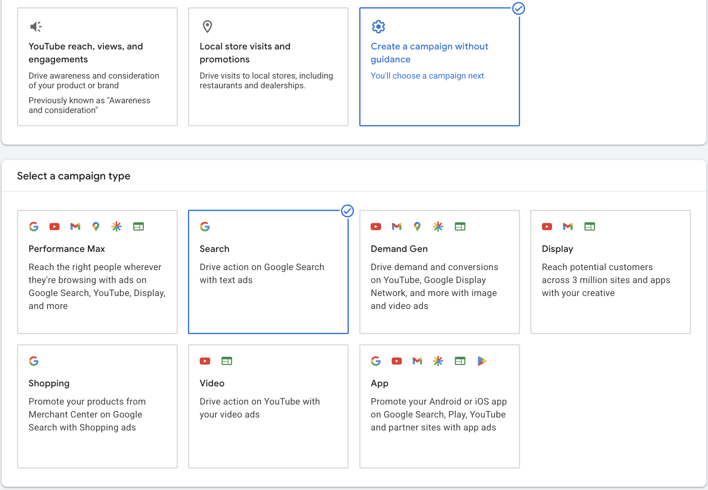The image size is (708, 490).
Task: Click the Google icon in the Shopping card
Action: (34, 361)
